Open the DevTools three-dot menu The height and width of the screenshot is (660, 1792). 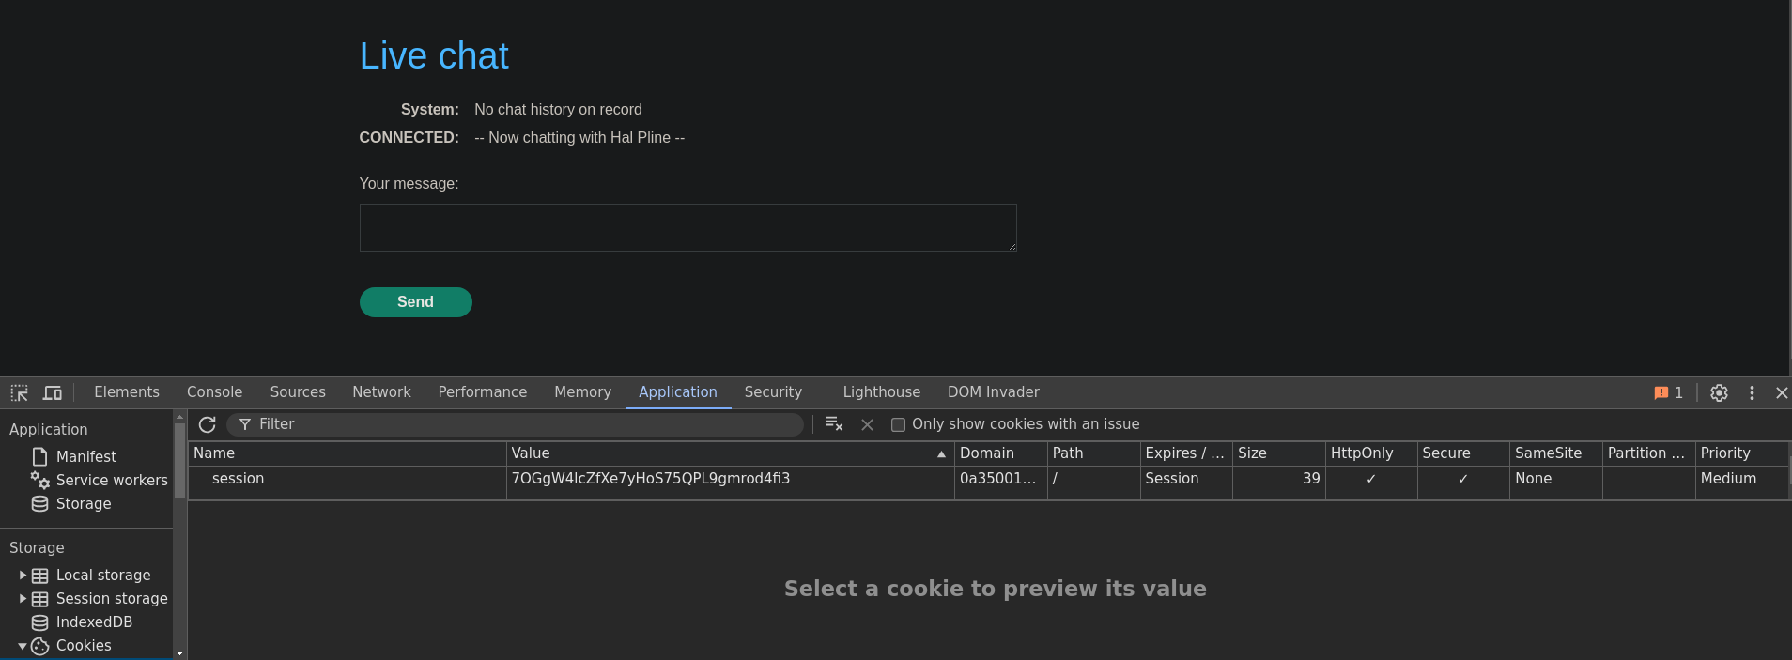coord(1752,392)
